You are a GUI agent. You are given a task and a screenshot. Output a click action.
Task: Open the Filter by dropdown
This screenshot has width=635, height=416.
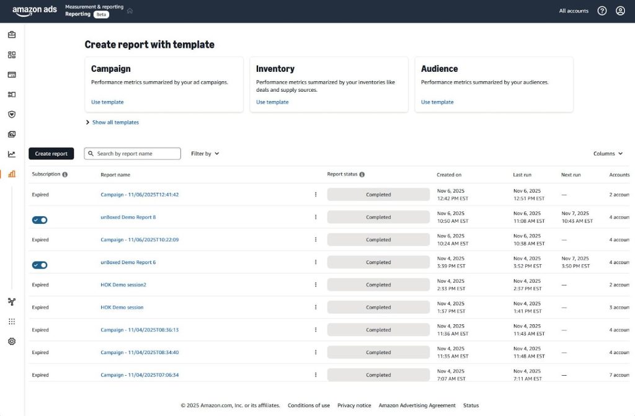205,154
